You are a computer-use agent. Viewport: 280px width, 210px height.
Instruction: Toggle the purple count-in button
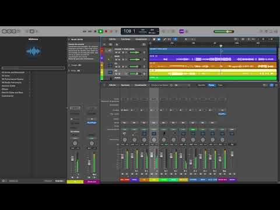tap(181, 31)
